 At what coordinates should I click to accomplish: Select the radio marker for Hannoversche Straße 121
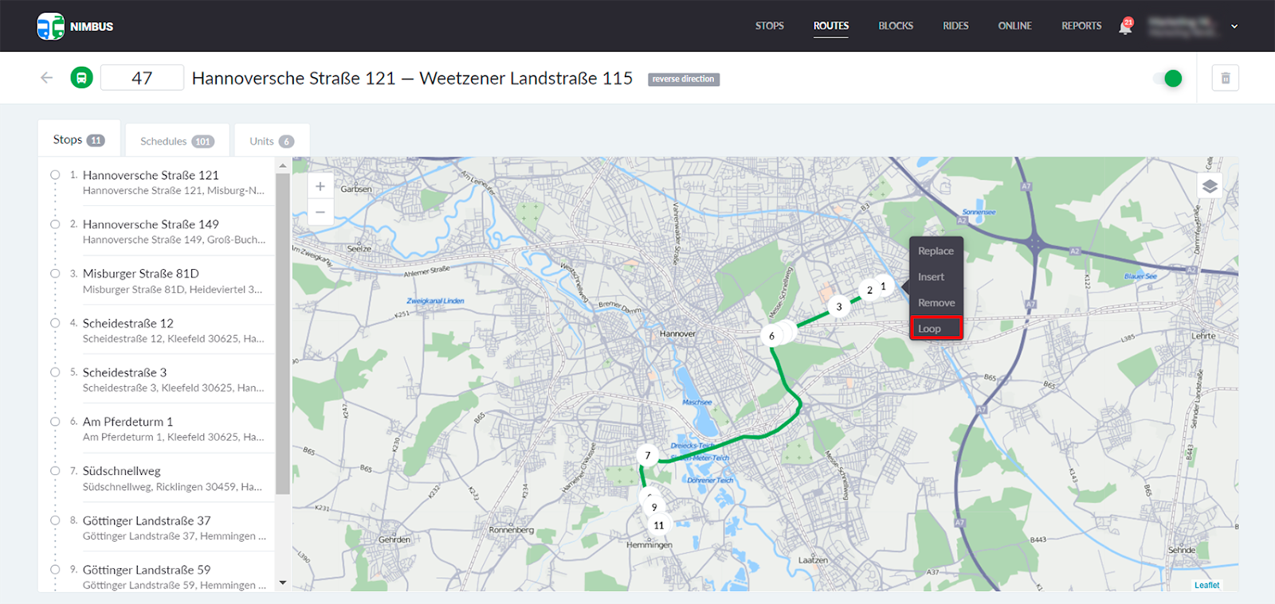point(55,175)
